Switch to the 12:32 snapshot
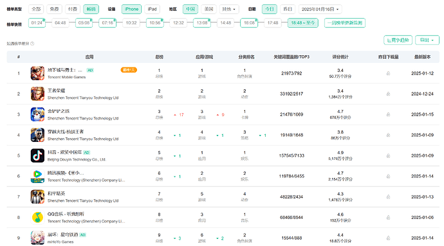Viewport: 444px width, 246px height. pyautogui.click(x=178, y=23)
